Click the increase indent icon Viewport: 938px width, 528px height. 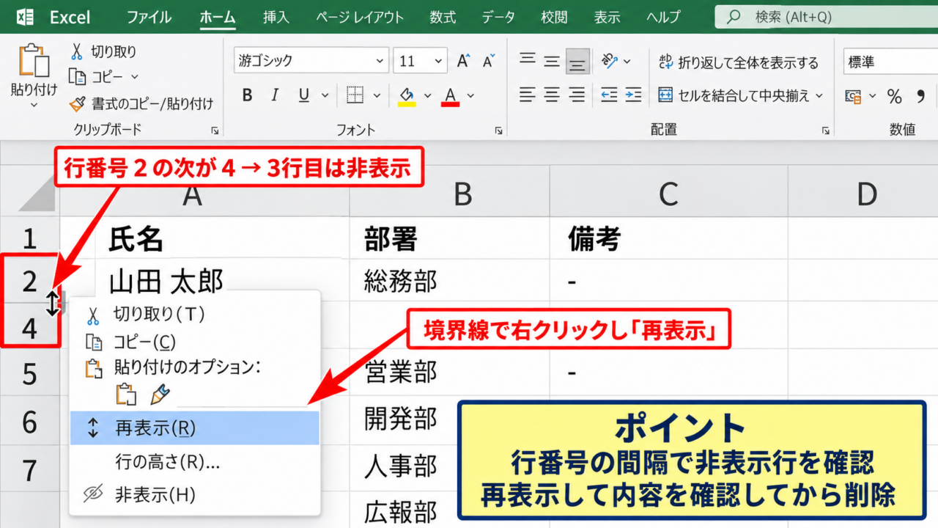pyautogui.click(x=633, y=95)
